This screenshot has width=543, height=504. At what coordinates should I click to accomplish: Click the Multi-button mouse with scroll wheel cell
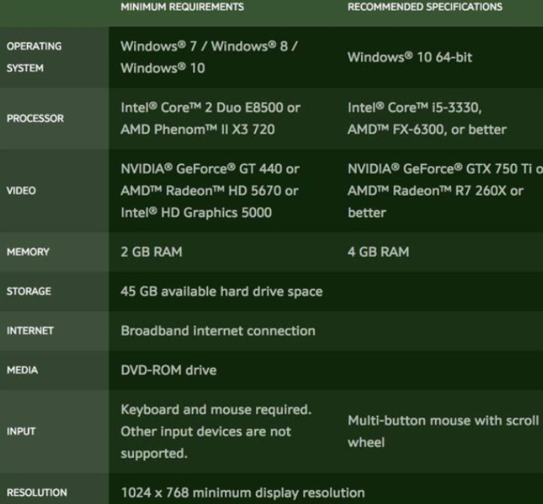pos(443,431)
